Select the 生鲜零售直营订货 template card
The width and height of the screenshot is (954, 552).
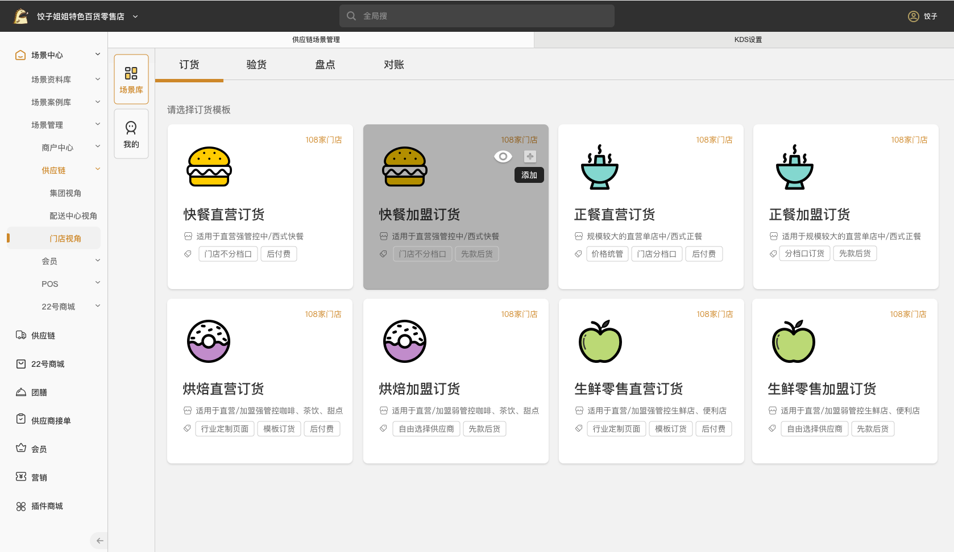tap(651, 381)
